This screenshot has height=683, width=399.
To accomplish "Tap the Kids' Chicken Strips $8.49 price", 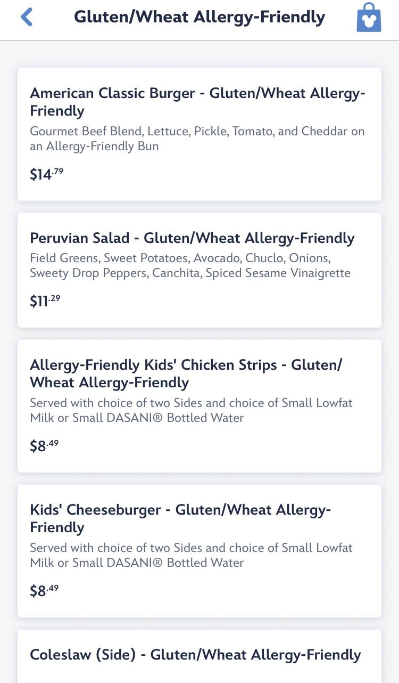I will coord(44,446).
